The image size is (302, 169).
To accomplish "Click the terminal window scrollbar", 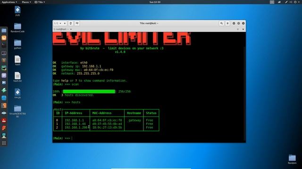I will point(245,94).
